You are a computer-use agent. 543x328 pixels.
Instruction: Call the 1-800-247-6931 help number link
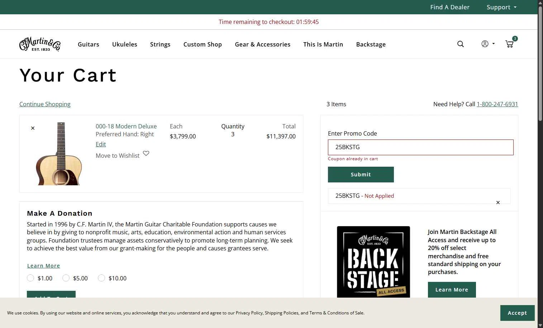click(x=497, y=104)
